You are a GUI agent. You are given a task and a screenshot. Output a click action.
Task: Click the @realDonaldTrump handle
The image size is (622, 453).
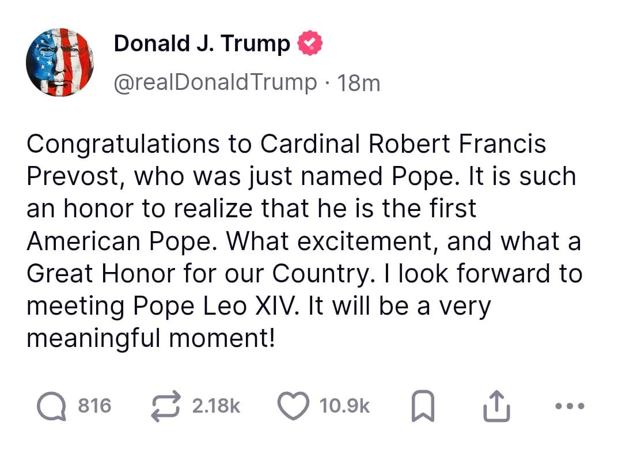(x=215, y=82)
